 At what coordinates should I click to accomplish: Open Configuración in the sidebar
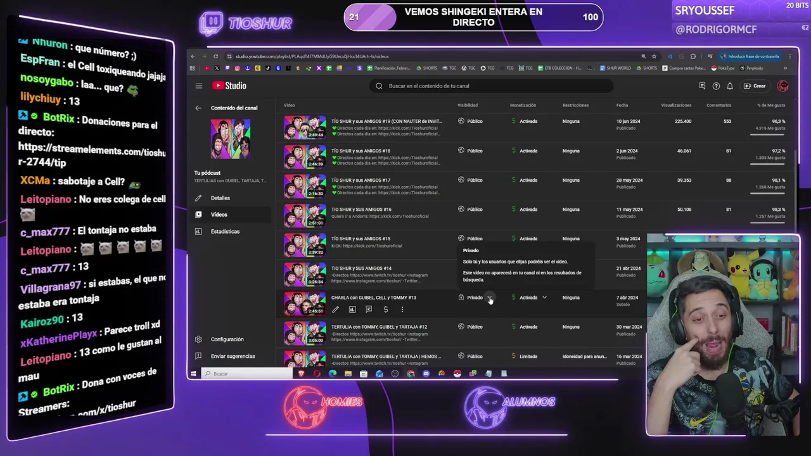click(227, 339)
